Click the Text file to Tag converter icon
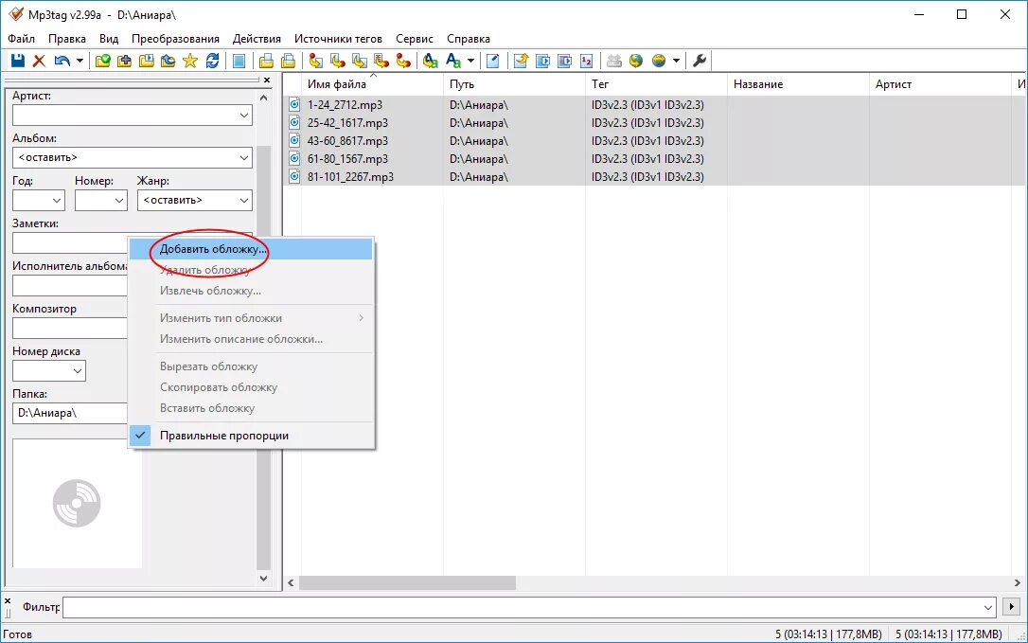1028x643 pixels. click(x=381, y=61)
